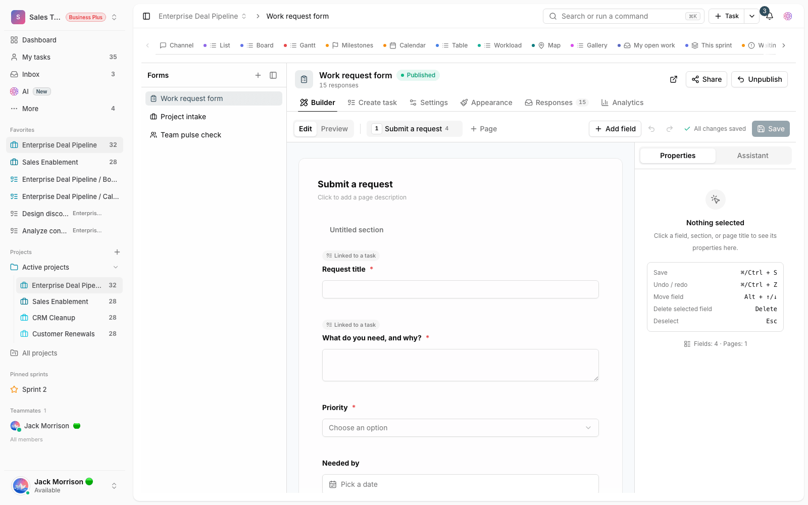Image resolution: width=808 pixels, height=505 pixels.
Task: Click the What do you need textarea
Action: click(461, 365)
